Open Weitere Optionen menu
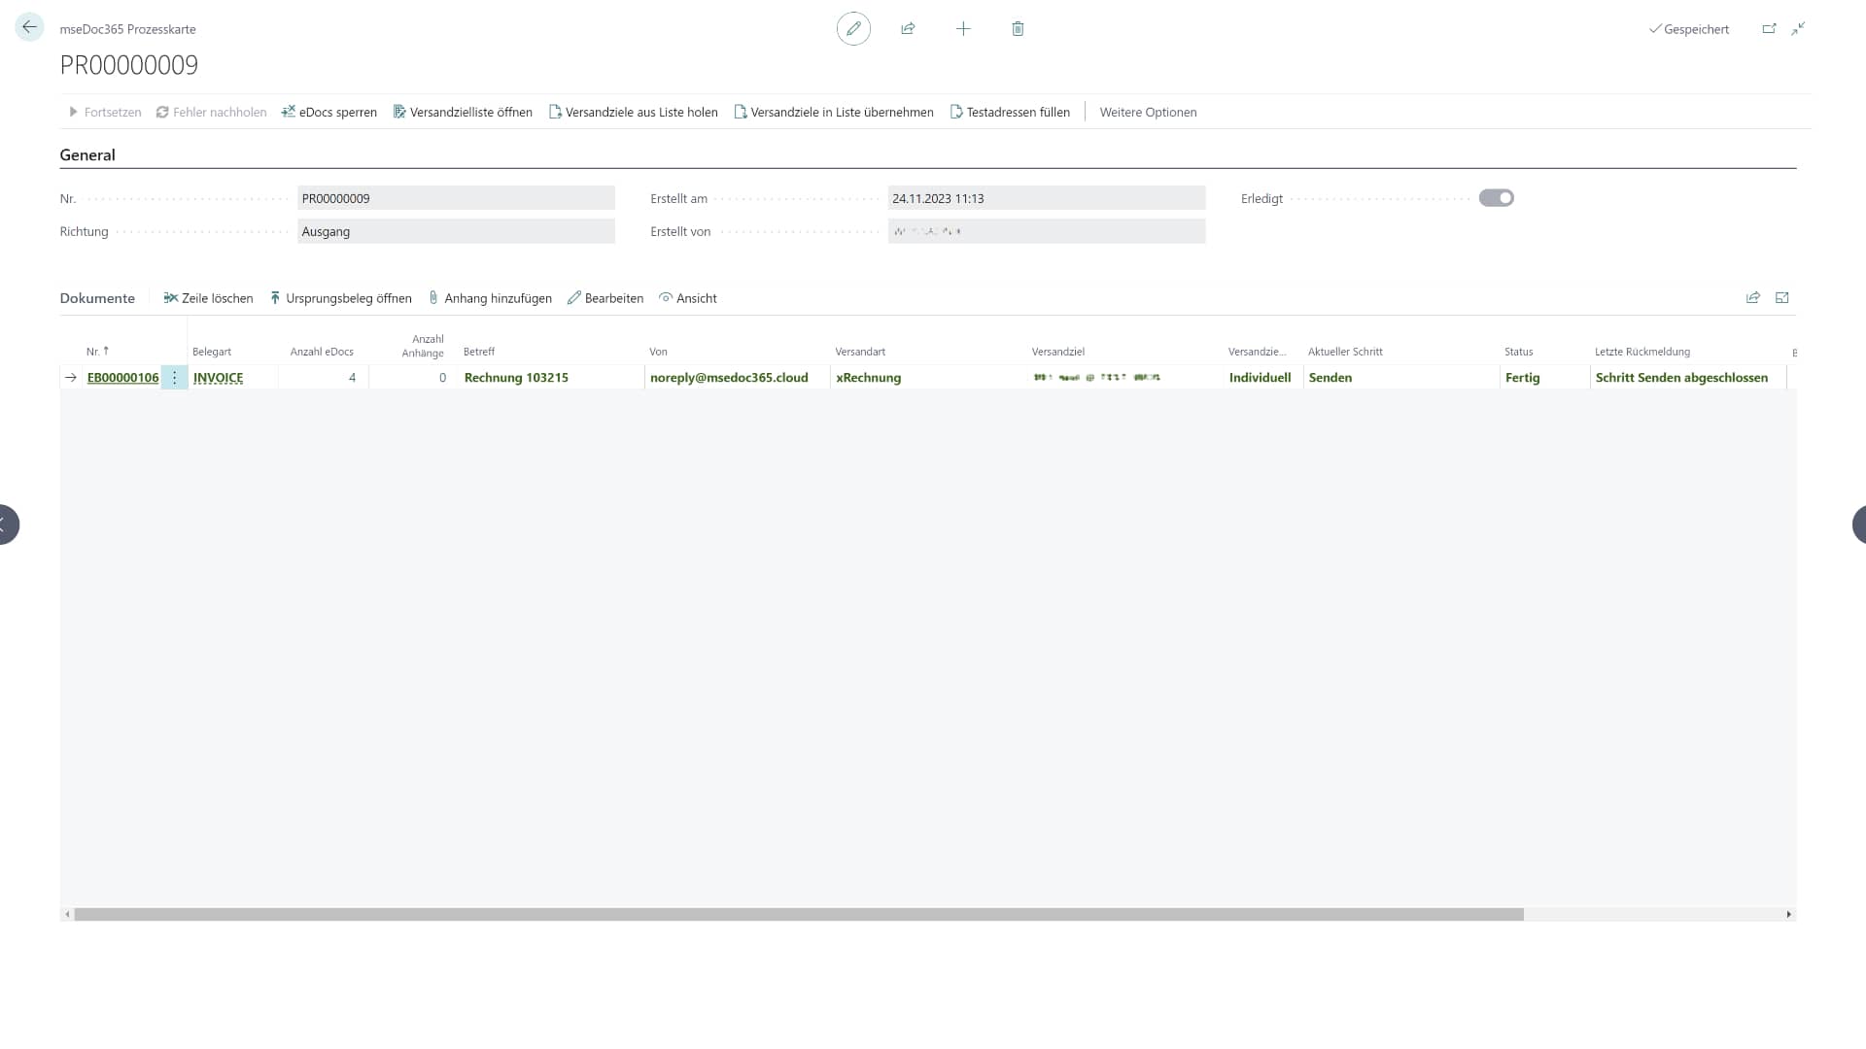The width and height of the screenshot is (1866, 1049). tap(1148, 112)
